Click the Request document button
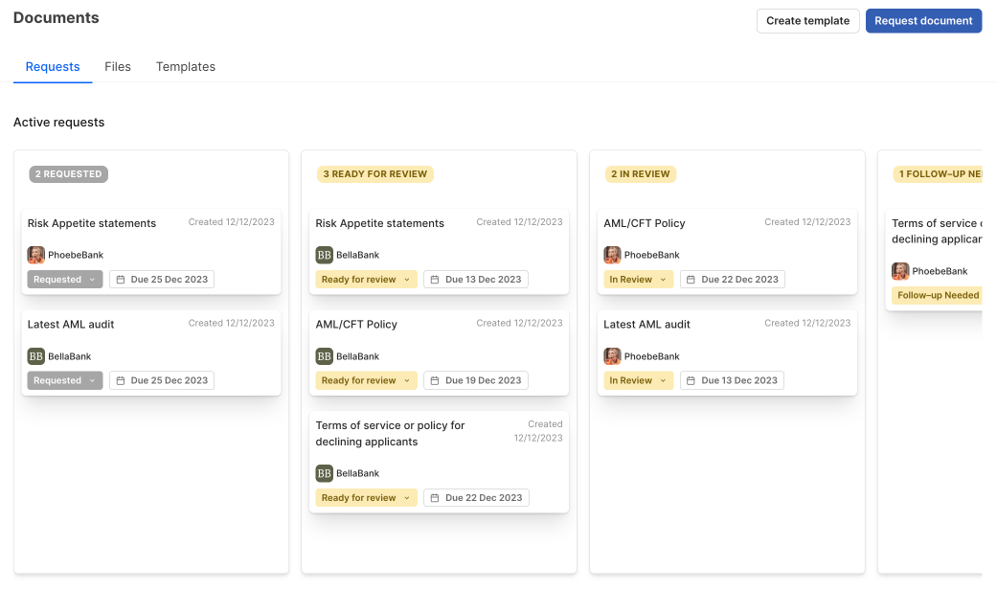This screenshot has width=997, height=591. tap(923, 21)
